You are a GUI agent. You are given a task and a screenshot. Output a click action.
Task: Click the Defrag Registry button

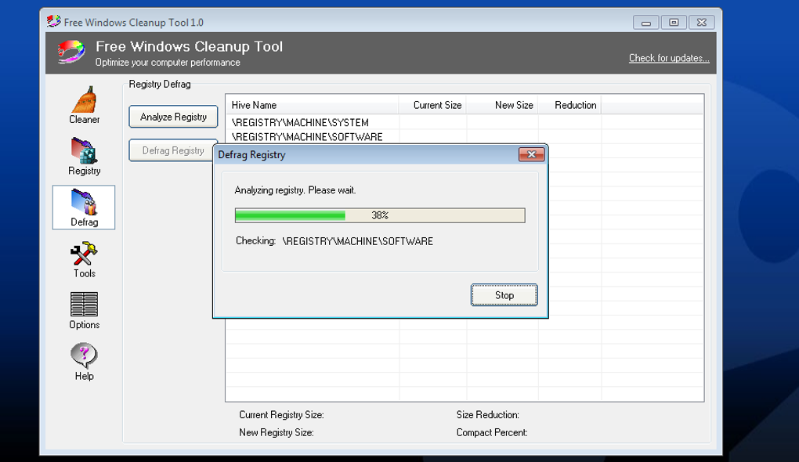tap(171, 150)
